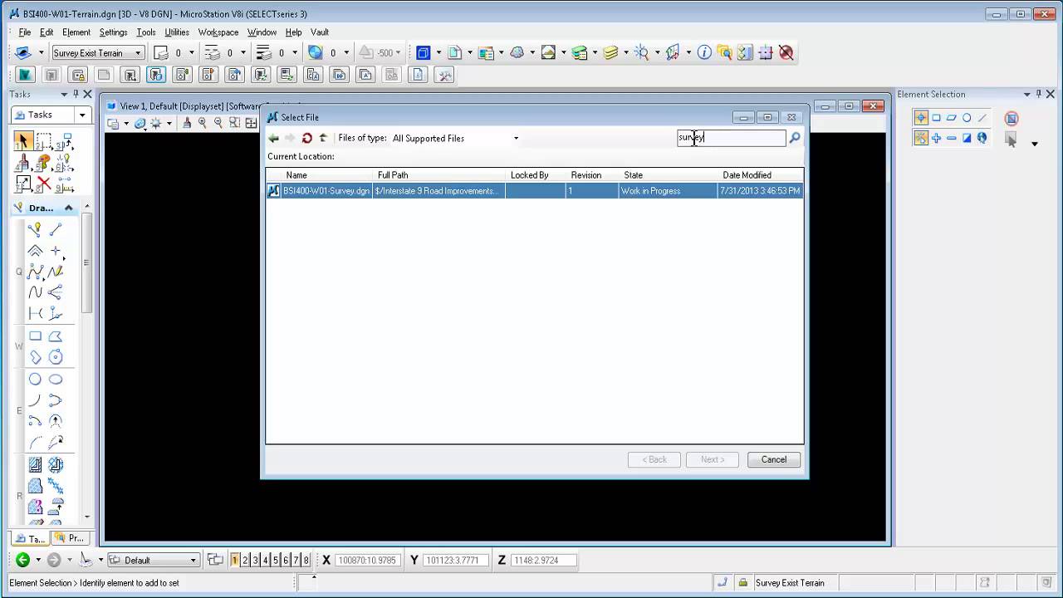This screenshot has width=1063, height=598.
Task: Switch to the Tasks tab
Action: pyautogui.click(x=29, y=538)
